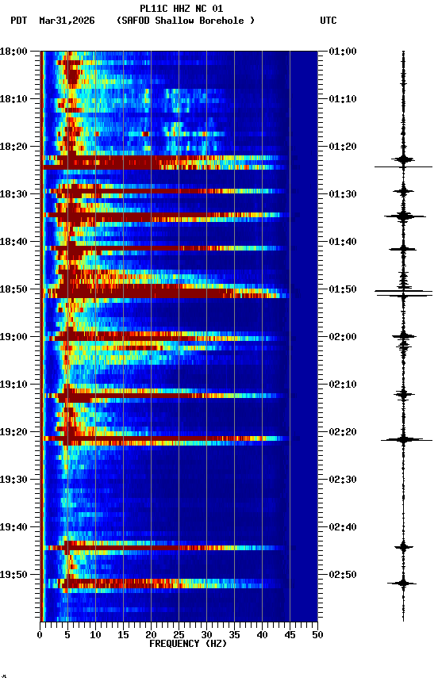Click the seismogram burst near 02:44 UTC
This screenshot has height=685, width=438.
(403, 547)
